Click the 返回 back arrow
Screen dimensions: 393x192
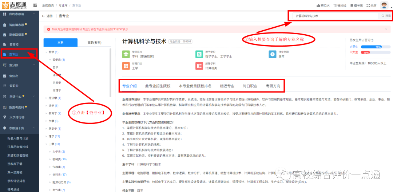(44, 16)
